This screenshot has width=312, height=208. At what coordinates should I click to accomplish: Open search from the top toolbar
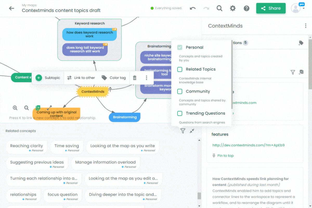(219, 8)
